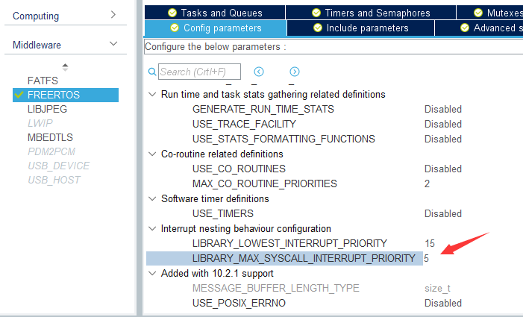
Task: Edit LIBRARY_MAX_SYSCALL_INTERRUPT_PRIORITY value 5
Action: point(427,258)
